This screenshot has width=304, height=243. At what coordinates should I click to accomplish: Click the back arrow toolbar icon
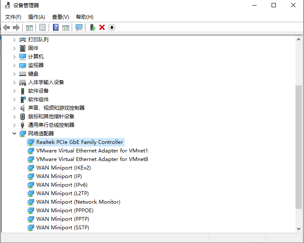pyautogui.click(x=6, y=27)
